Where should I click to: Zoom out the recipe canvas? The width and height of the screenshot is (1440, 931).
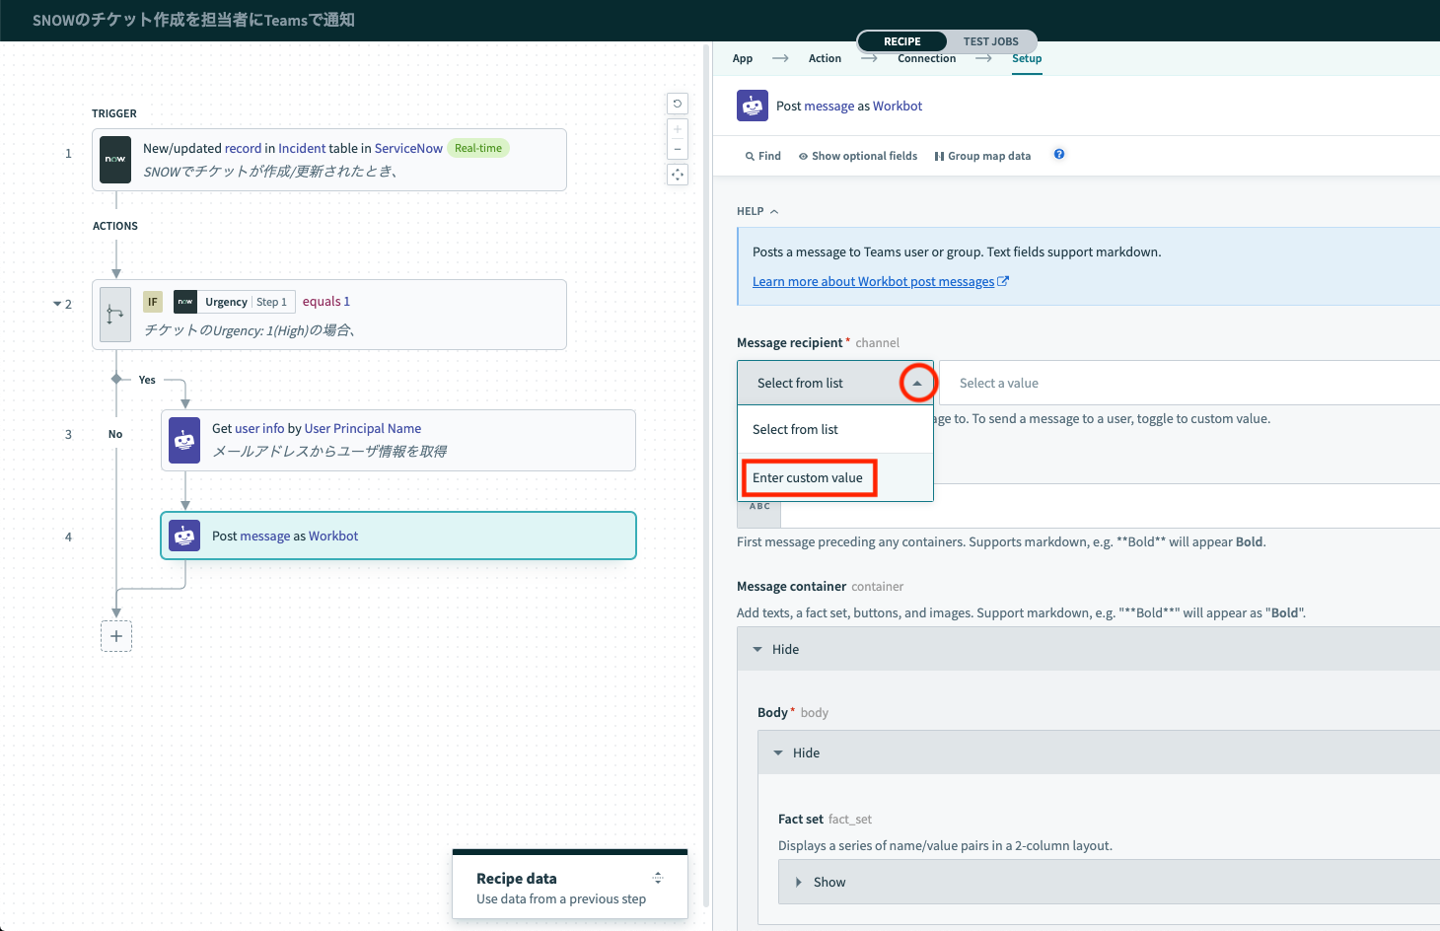pyautogui.click(x=678, y=149)
